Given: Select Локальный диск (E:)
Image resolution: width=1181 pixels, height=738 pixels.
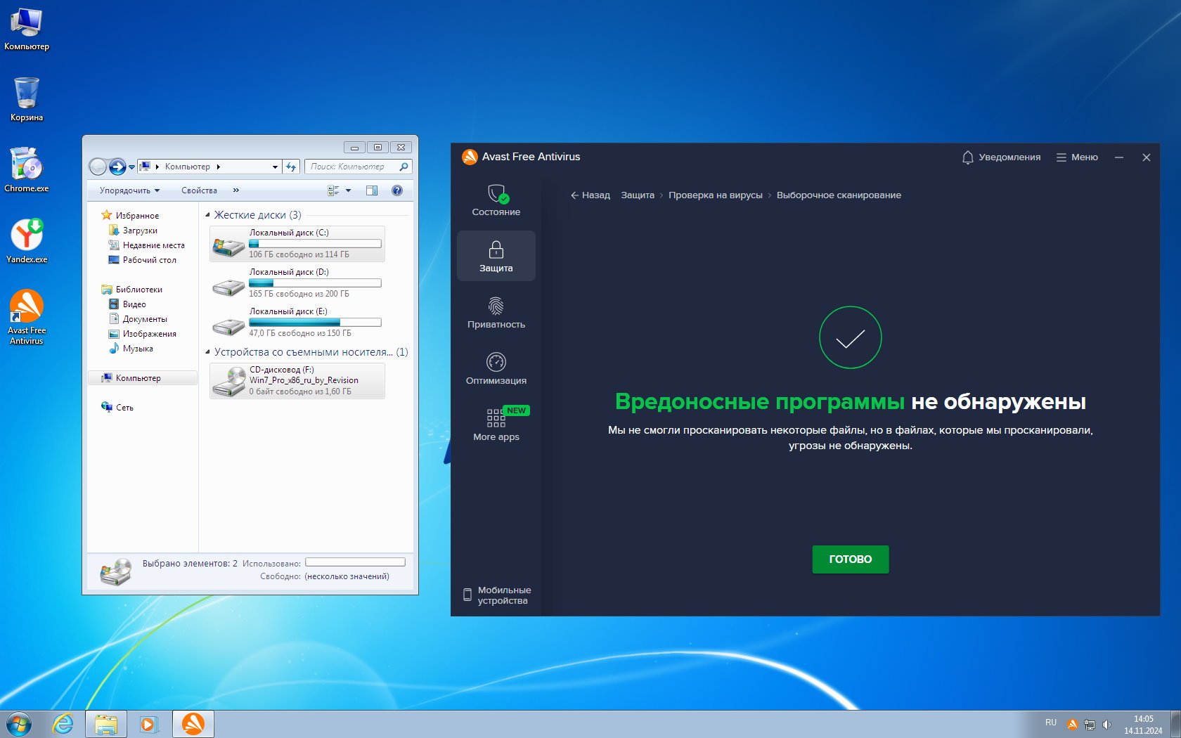Looking at the screenshot, I should click(x=297, y=323).
